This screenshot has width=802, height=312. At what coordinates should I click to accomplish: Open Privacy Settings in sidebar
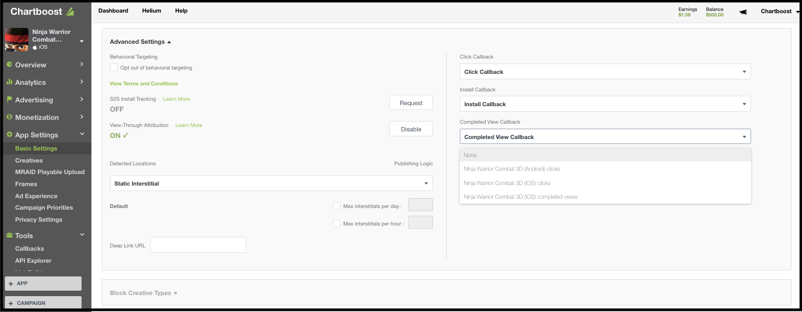(39, 219)
